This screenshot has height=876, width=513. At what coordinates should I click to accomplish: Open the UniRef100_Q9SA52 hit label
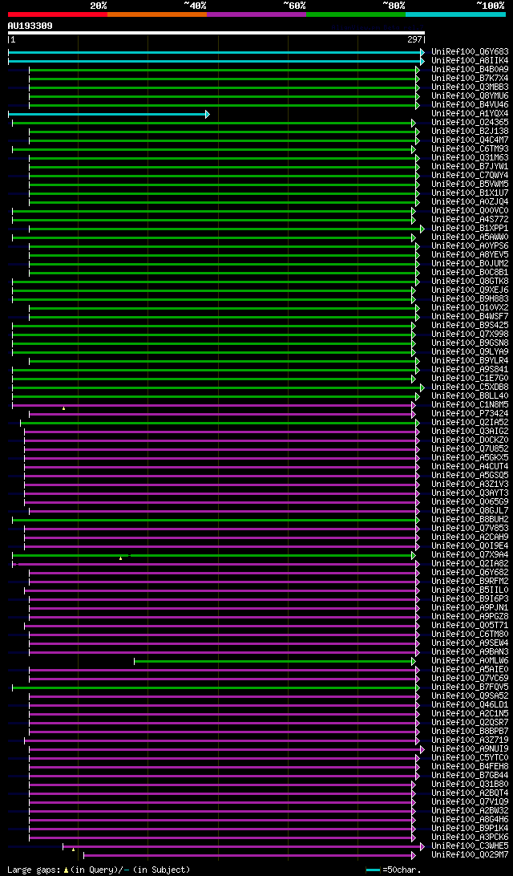click(470, 696)
